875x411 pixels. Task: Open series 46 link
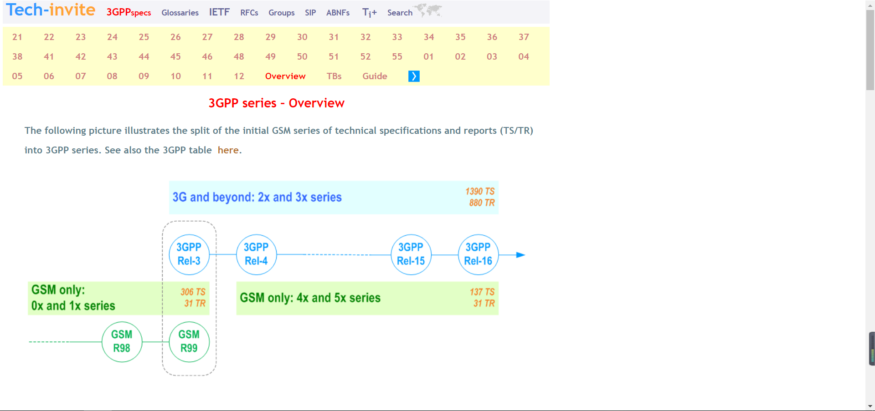pyautogui.click(x=207, y=56)
